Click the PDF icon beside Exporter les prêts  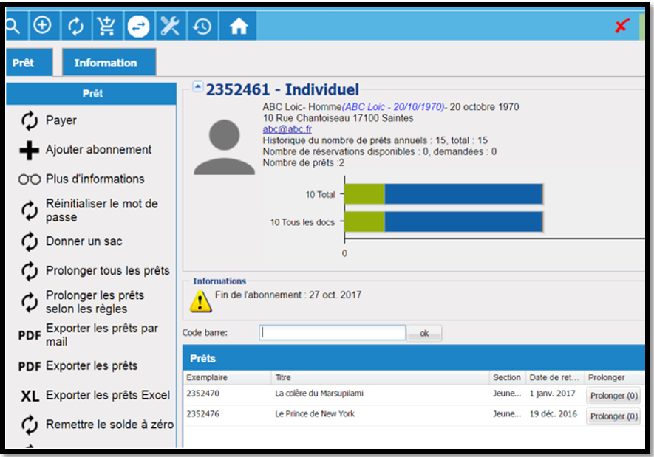click(x=30, y=366)
